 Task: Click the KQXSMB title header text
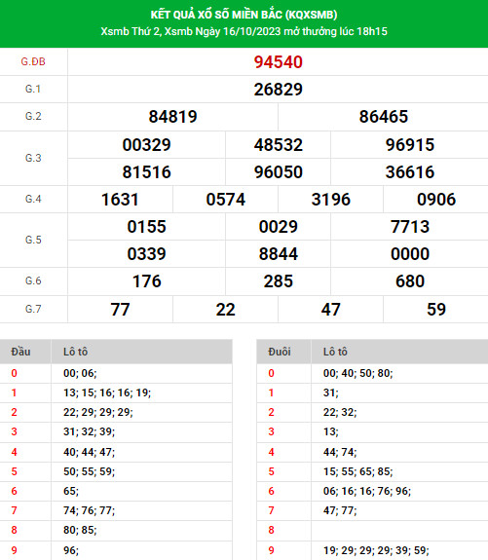click(244, 15)
